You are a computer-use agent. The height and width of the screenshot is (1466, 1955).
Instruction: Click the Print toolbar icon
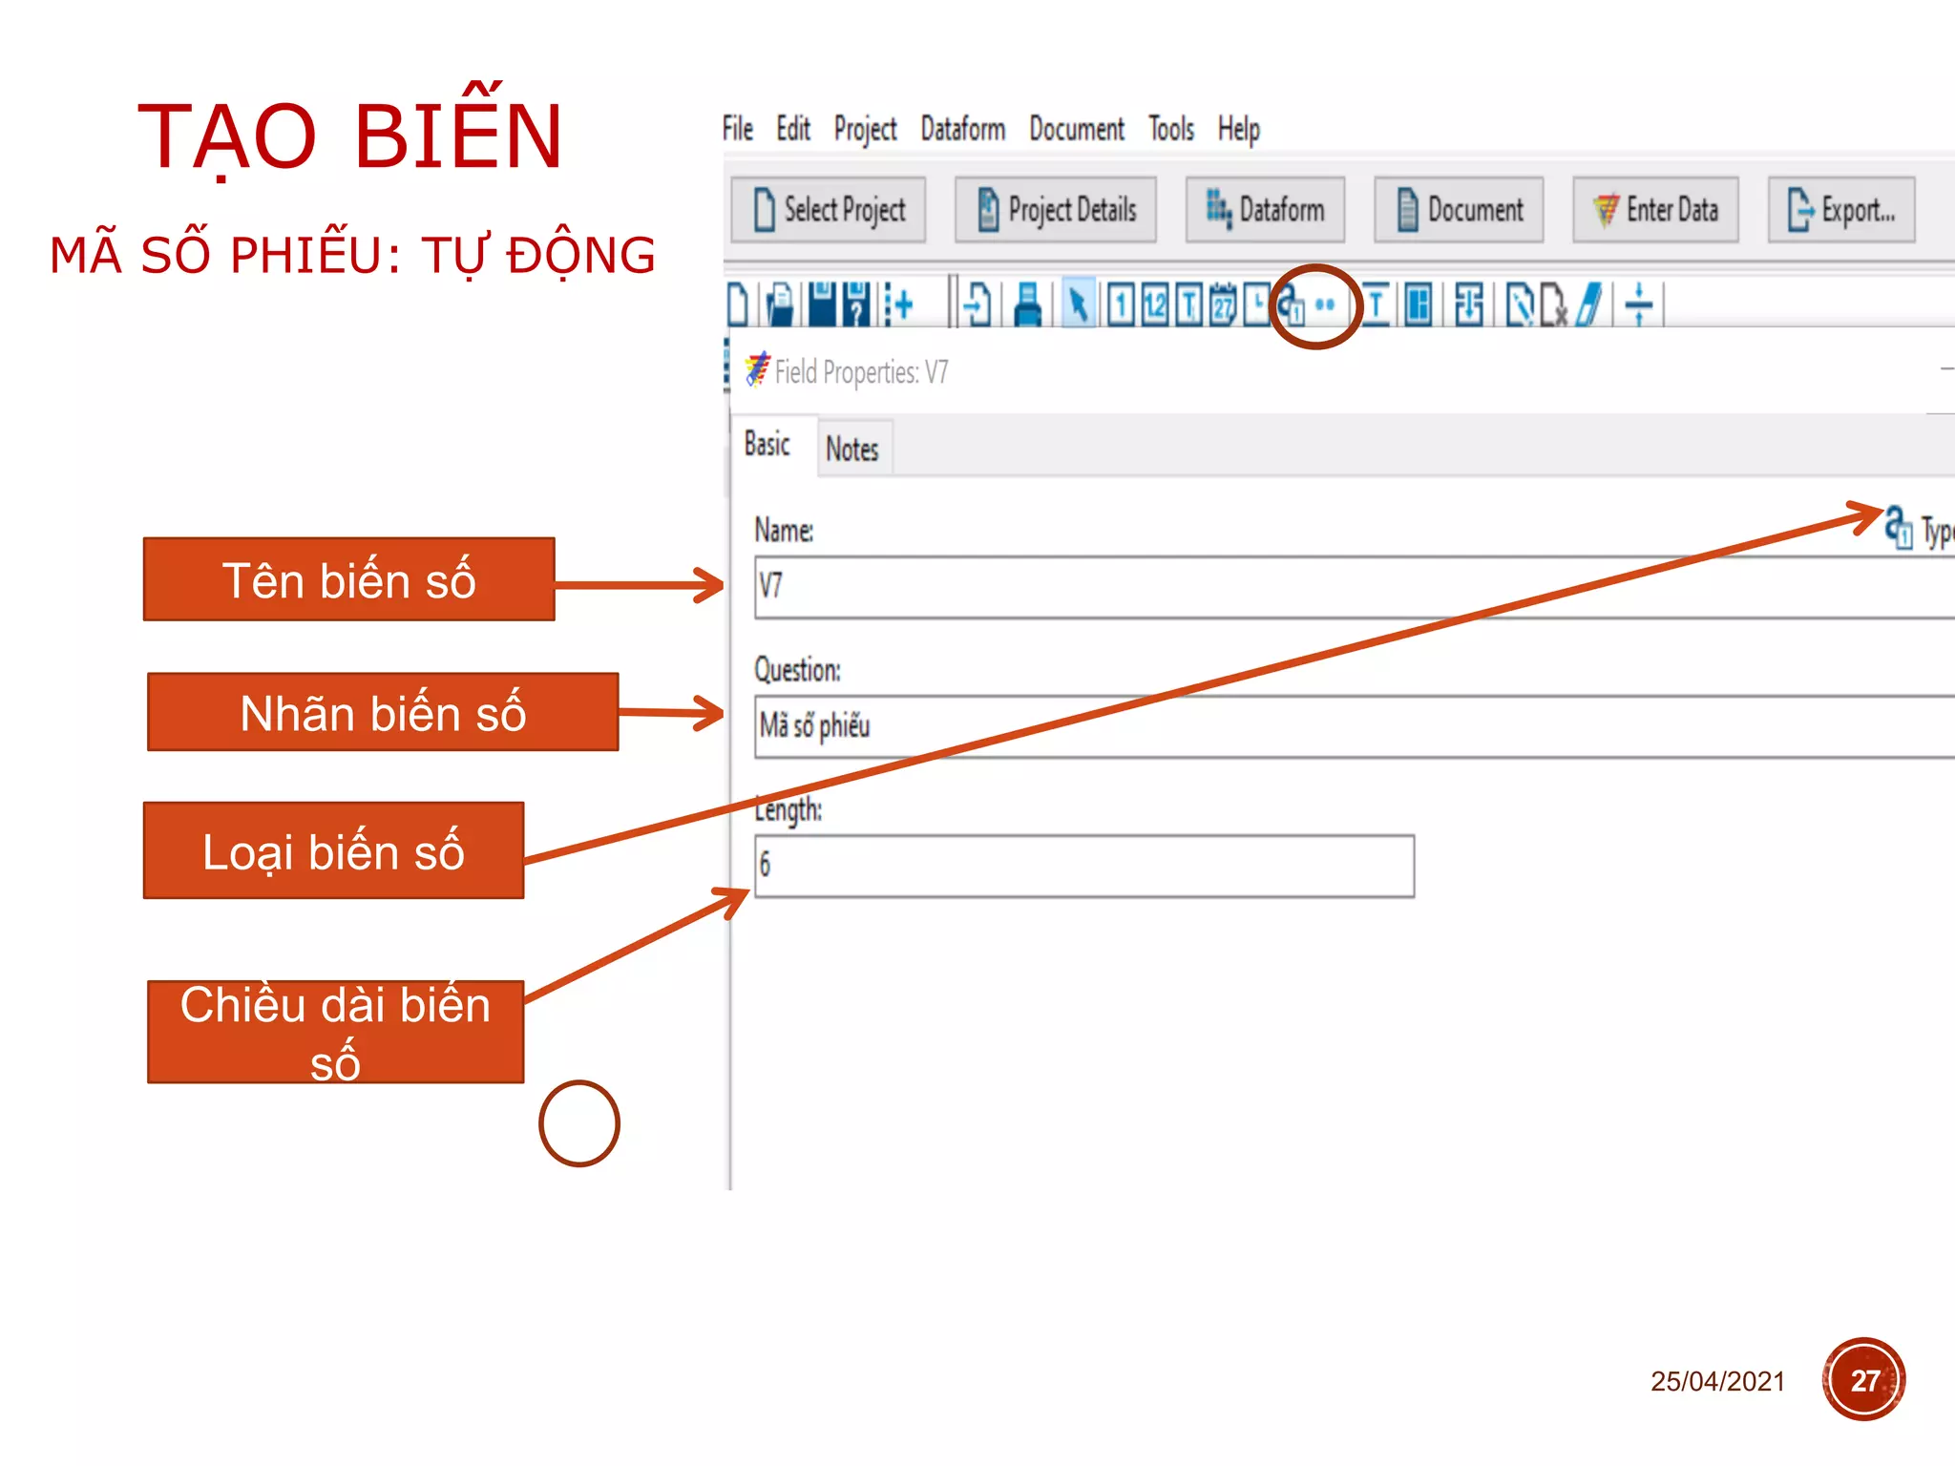pos(1027,305)
